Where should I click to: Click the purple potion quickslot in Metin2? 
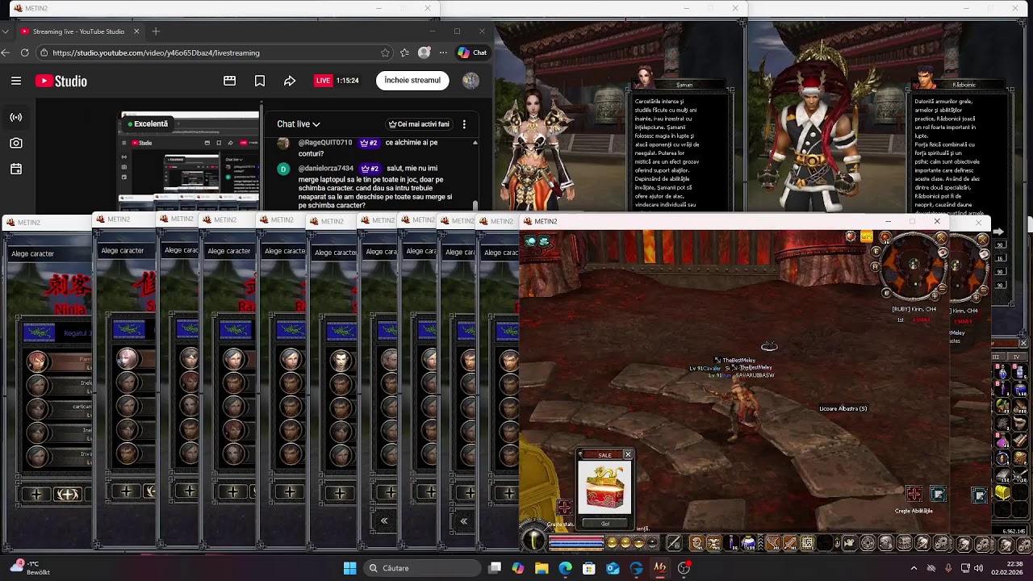(733, 543)
